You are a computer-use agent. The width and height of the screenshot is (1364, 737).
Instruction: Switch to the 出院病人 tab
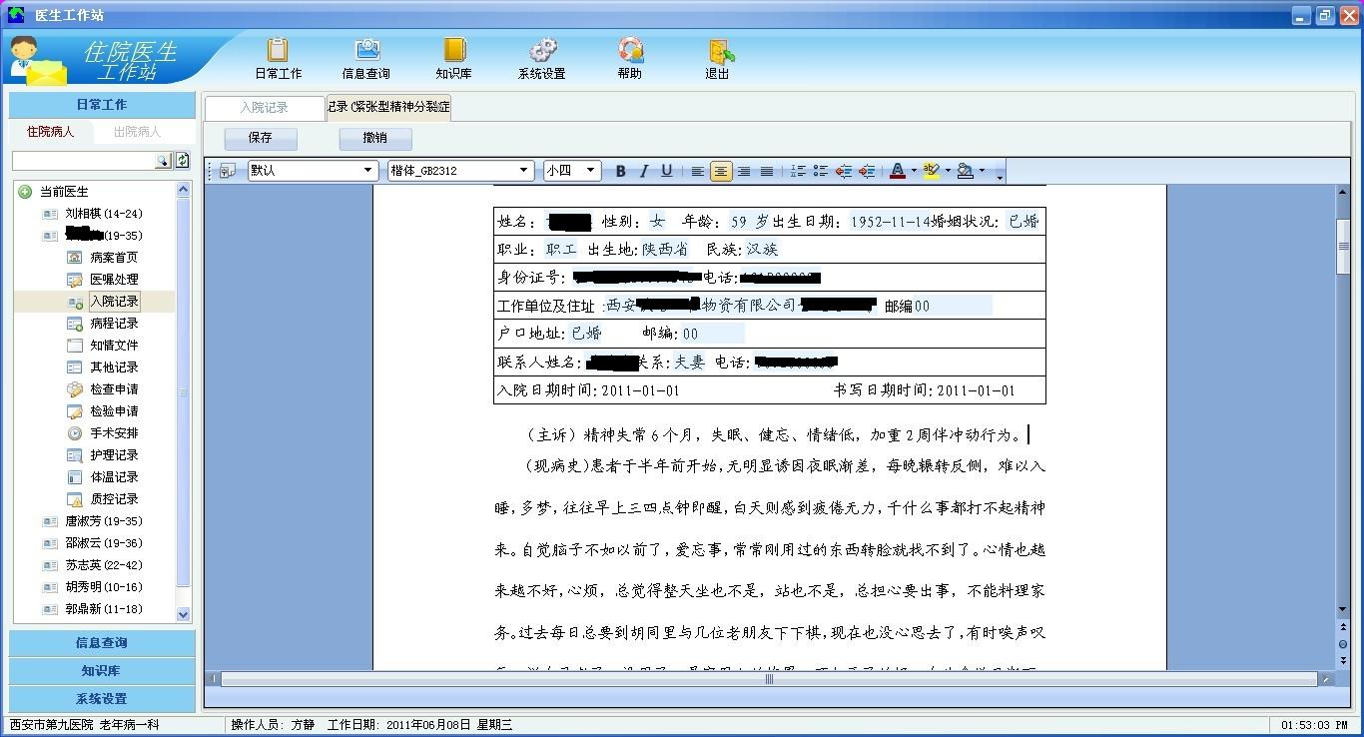139,131
